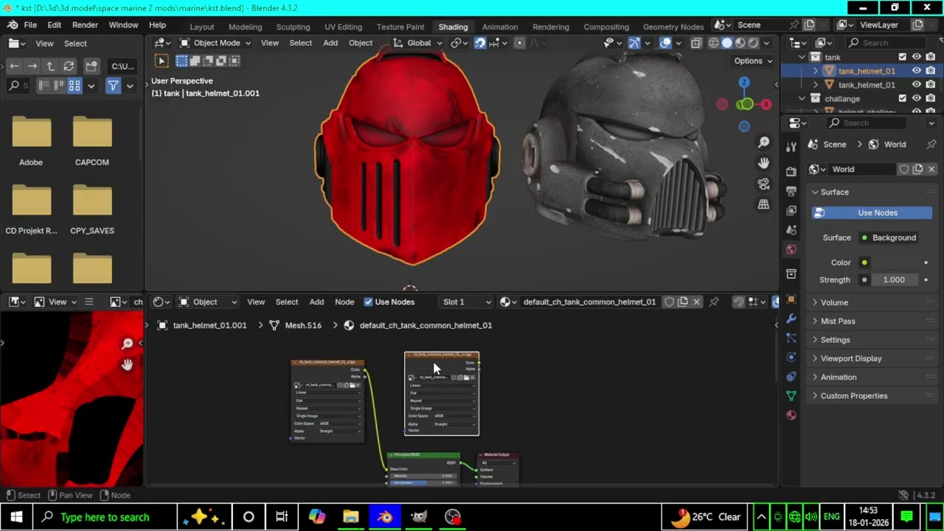Select material preview viewport shading
Screen dimensions: 944x531
(740, 43)
